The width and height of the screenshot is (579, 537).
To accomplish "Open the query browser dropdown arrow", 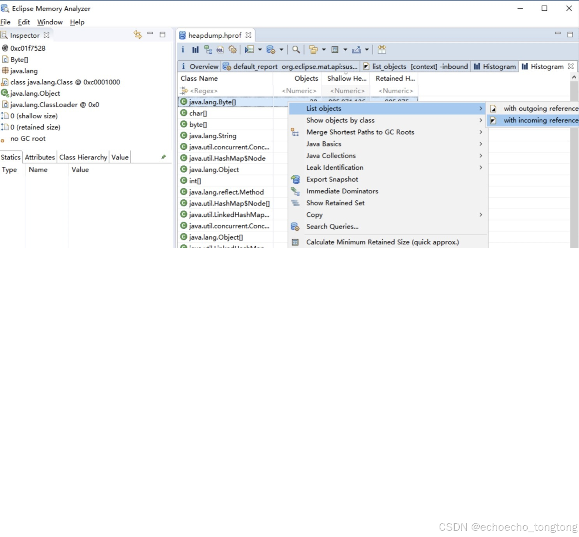I will coord(281,49).
